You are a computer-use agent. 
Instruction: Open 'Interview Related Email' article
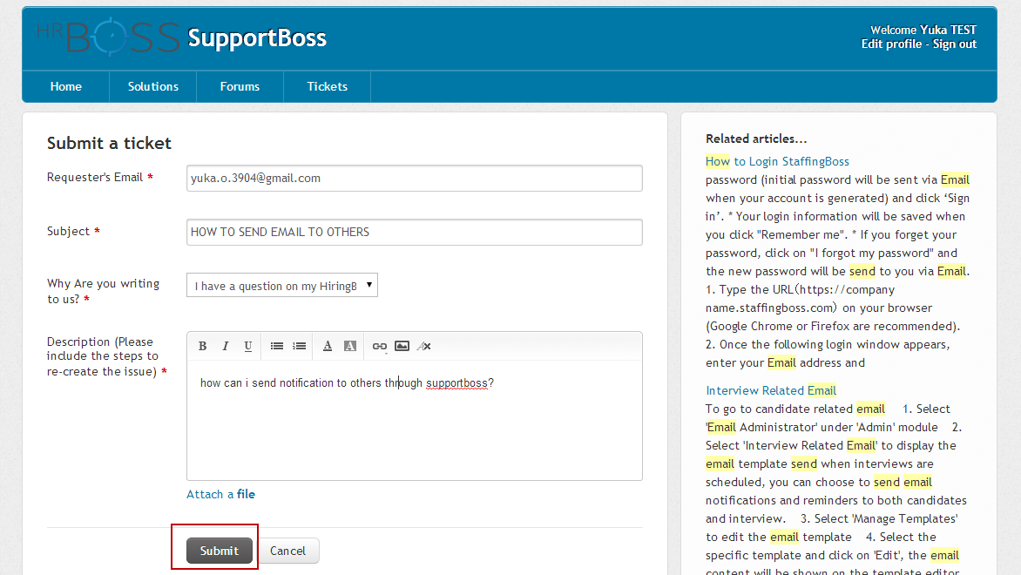(771, 390)
